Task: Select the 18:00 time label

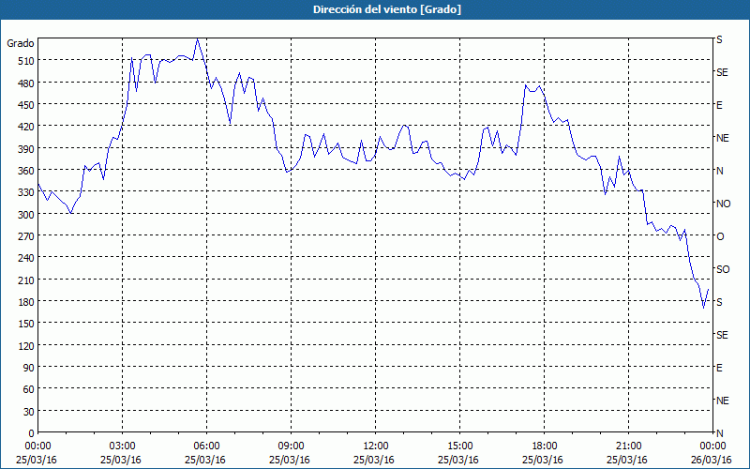Action: click(544, 446)
